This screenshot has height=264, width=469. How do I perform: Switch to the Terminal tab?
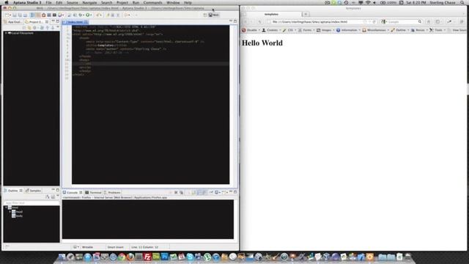(x=93, y=192)
